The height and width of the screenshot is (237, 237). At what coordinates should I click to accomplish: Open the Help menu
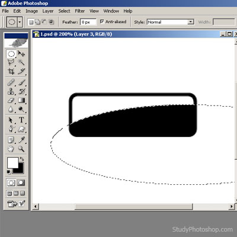(x=128, y=11)
